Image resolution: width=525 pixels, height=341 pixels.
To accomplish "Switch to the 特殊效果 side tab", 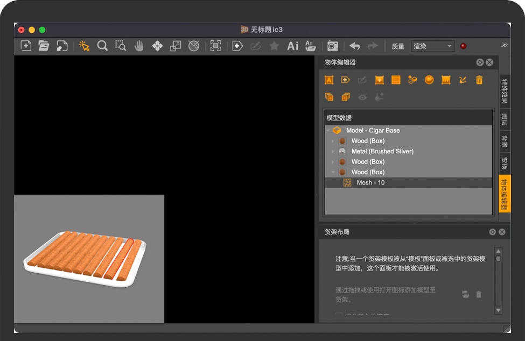I will click(505, 91).
